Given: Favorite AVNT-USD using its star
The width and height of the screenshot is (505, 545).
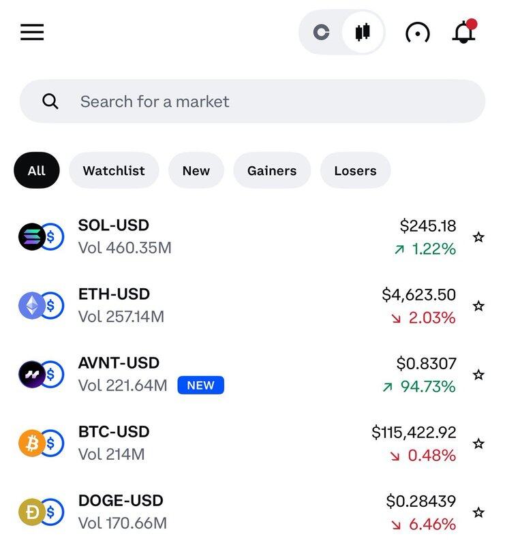Looking at the screenshot, I should click(478, 375).
